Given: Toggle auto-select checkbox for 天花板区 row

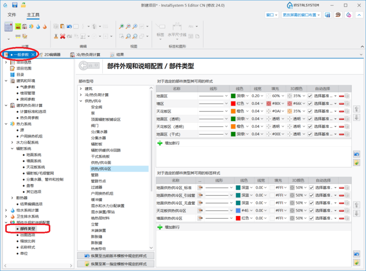Looking at the screenshot, I should coord(310,111).
